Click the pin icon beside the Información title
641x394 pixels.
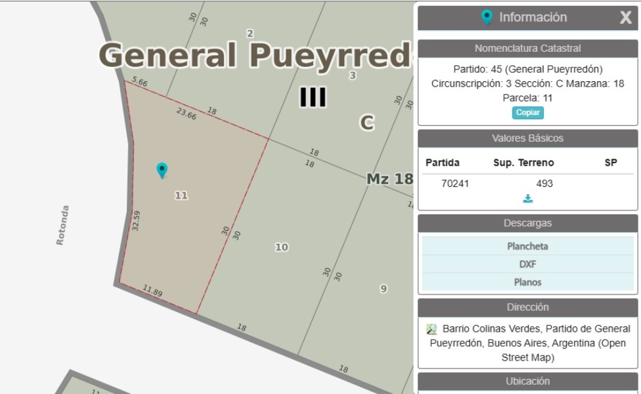tap(486, 18)
